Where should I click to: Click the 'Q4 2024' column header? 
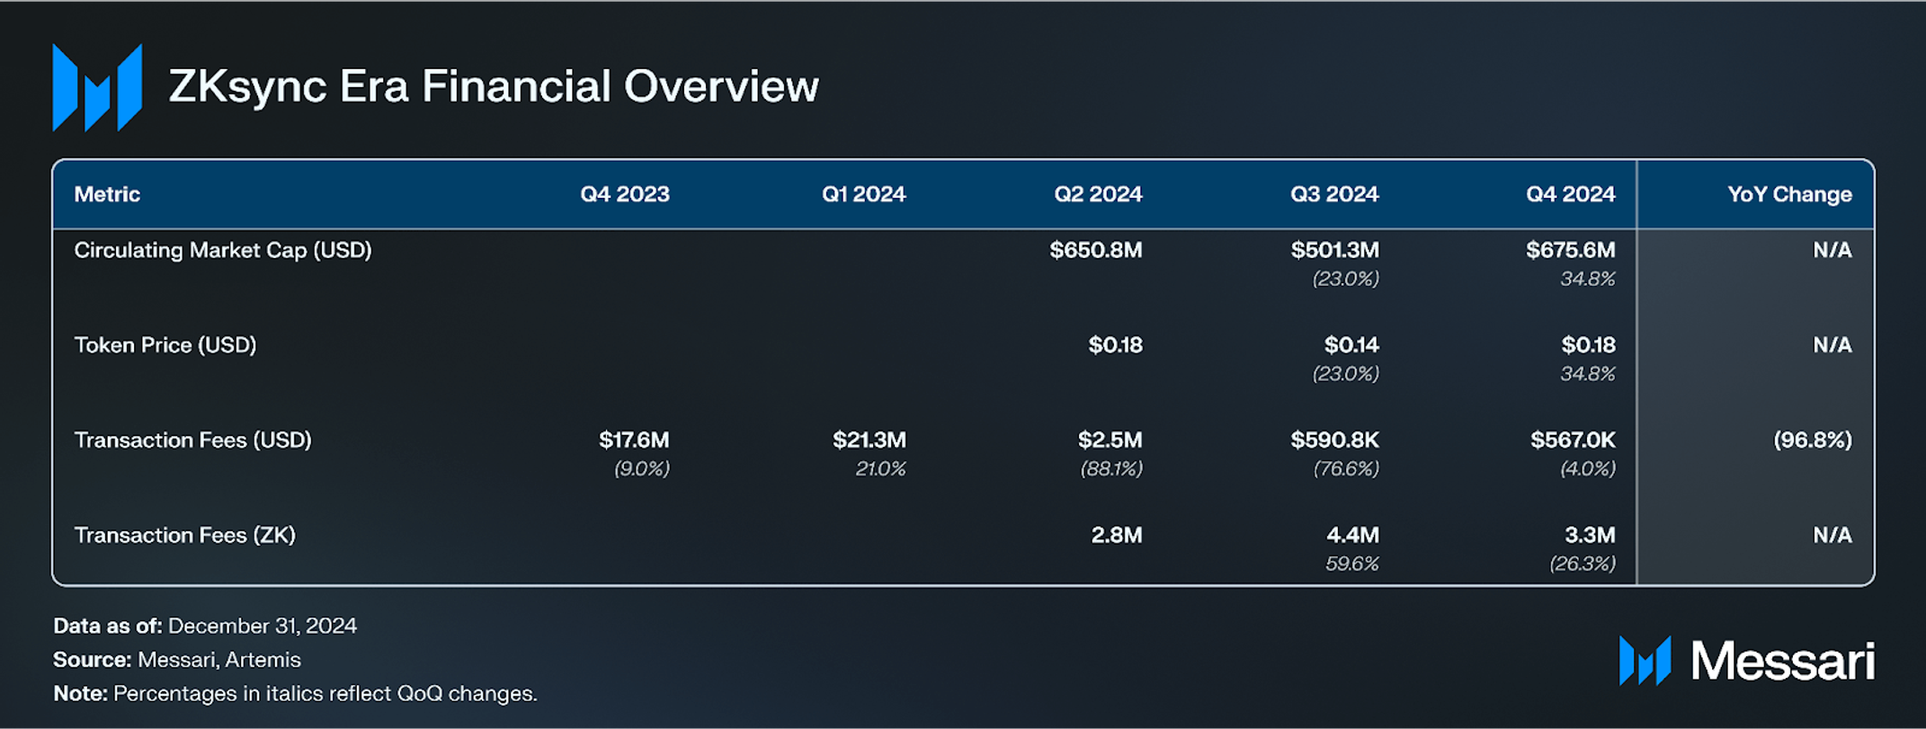pos(1570,194)
